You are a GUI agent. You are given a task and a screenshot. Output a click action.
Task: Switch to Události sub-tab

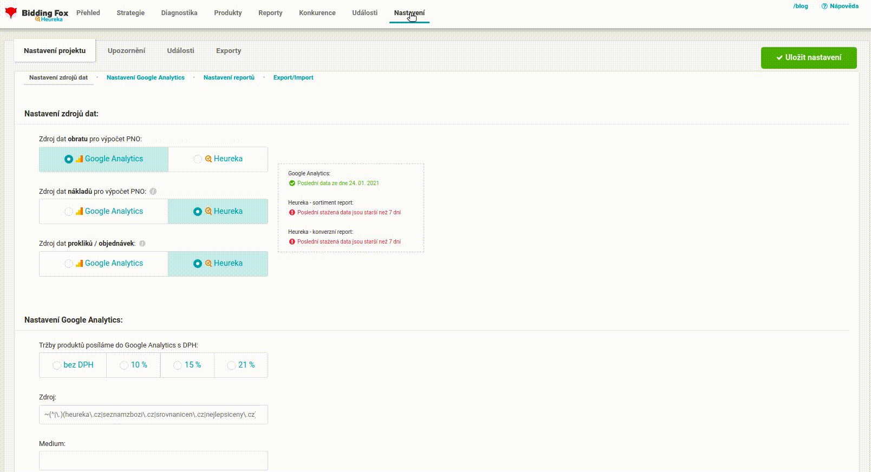point(180,51)
